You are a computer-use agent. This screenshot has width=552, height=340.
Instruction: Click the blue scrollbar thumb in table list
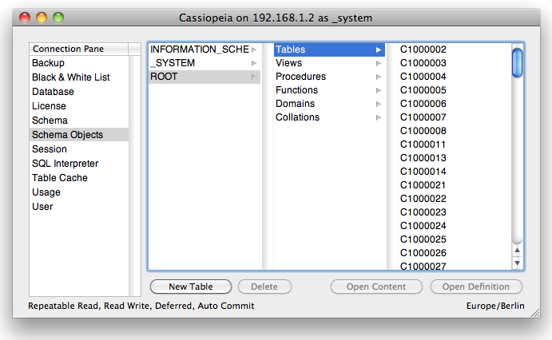(x=517, y=62)
